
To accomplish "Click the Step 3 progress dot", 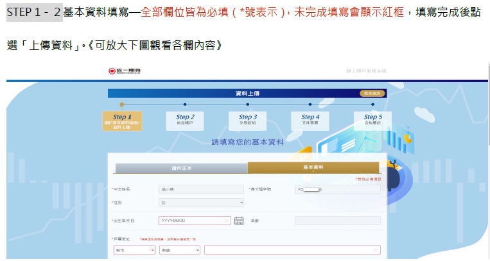I will pos(247,104).
